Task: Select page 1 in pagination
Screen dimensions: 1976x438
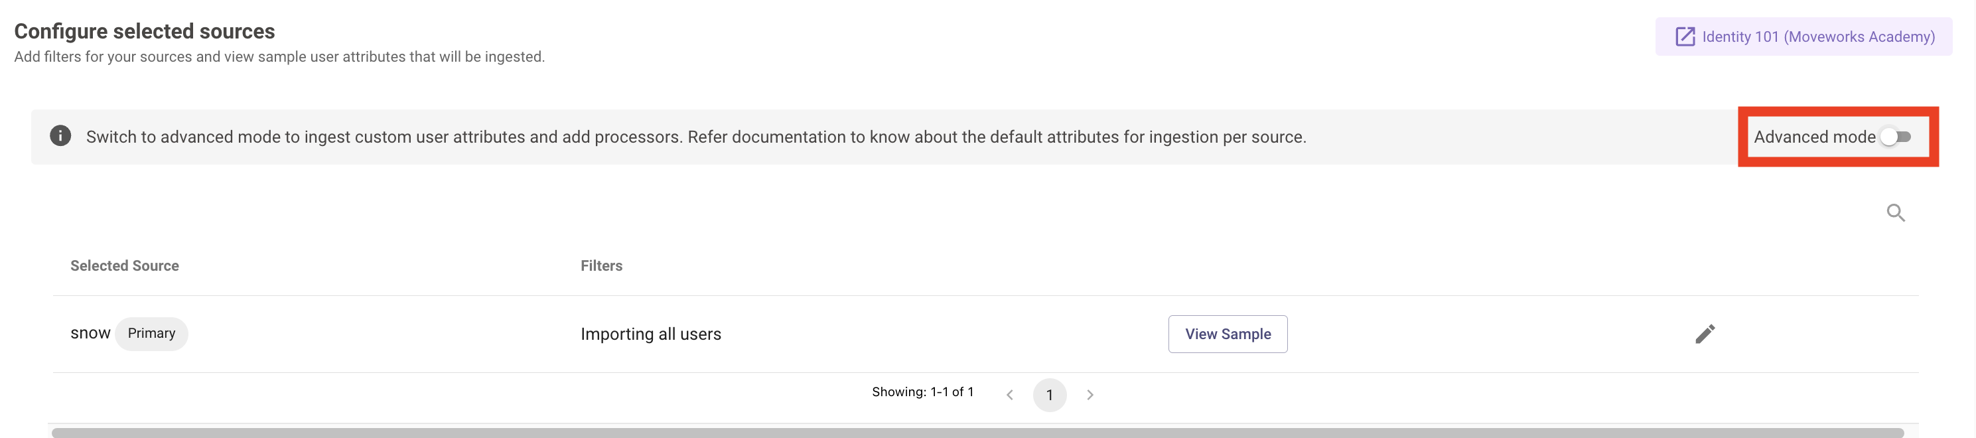Action: click(x=1049, y=395)
